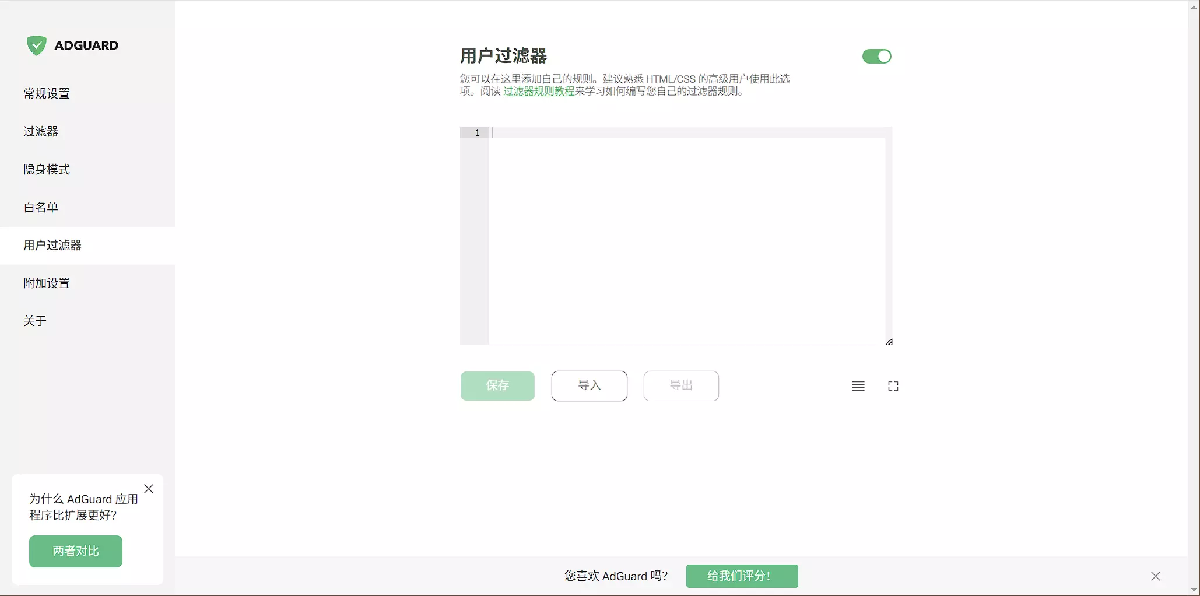Viewport: 1200px width, 596px height.
Task: Select 用户过滤器 sidebar item
Action: (52, 245)
